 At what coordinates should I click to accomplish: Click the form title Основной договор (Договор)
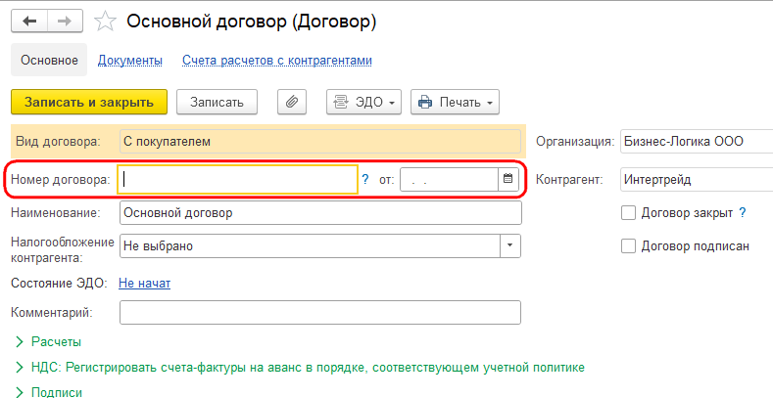pyautogui.click(x=252, y=22)
